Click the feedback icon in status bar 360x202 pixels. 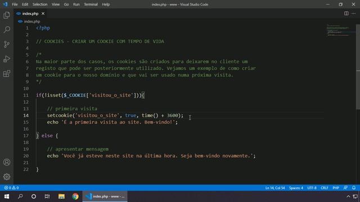point(345,188)
